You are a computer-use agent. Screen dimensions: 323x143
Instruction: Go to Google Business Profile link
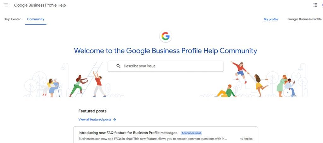click(304, 19)
